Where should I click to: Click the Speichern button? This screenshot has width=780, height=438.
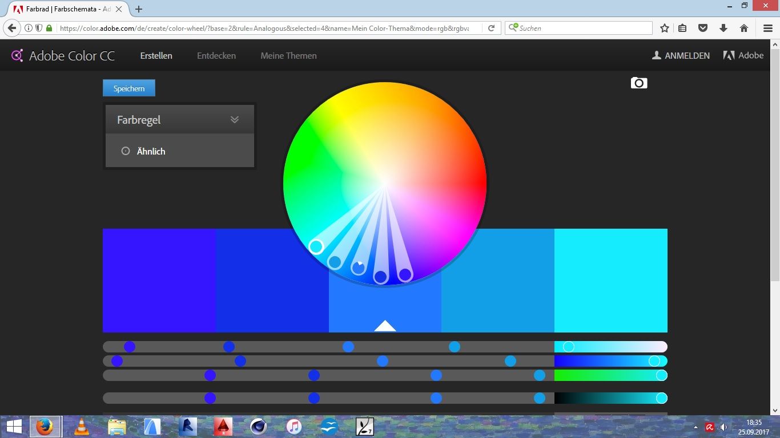(x=129, y=88)
